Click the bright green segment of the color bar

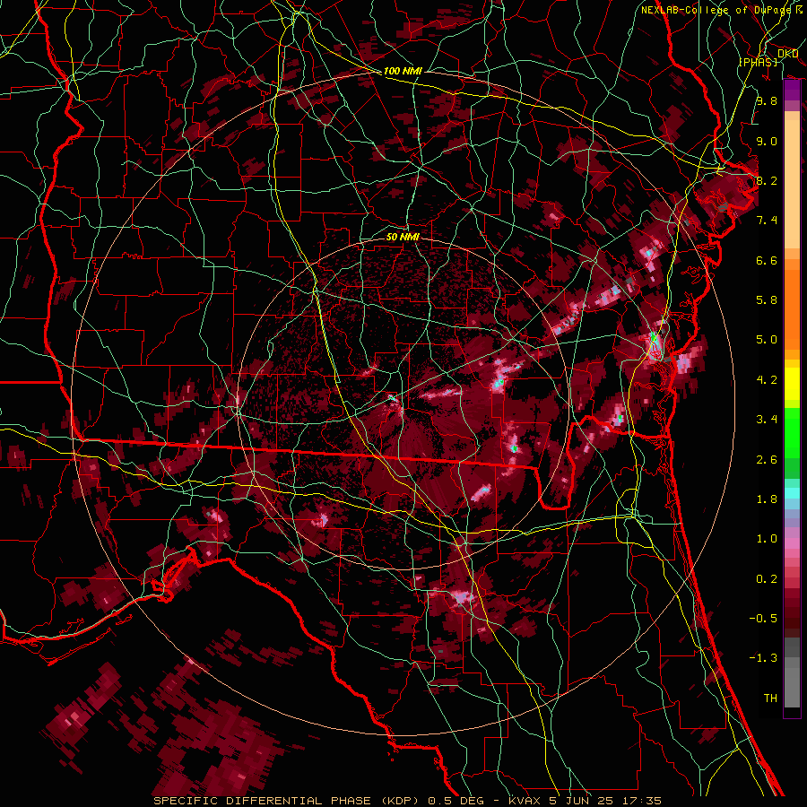(792, 432)
